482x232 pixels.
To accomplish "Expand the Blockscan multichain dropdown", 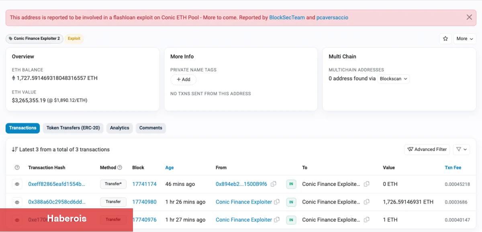I will pyautogui.click(x=393, y=79).
